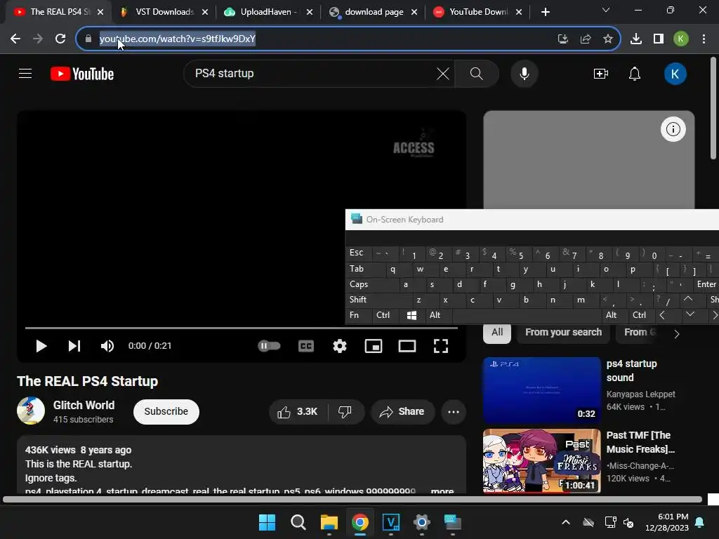Open the K account avatar menu
Viewport: 719px width, 539px height.
pos(675,74)
